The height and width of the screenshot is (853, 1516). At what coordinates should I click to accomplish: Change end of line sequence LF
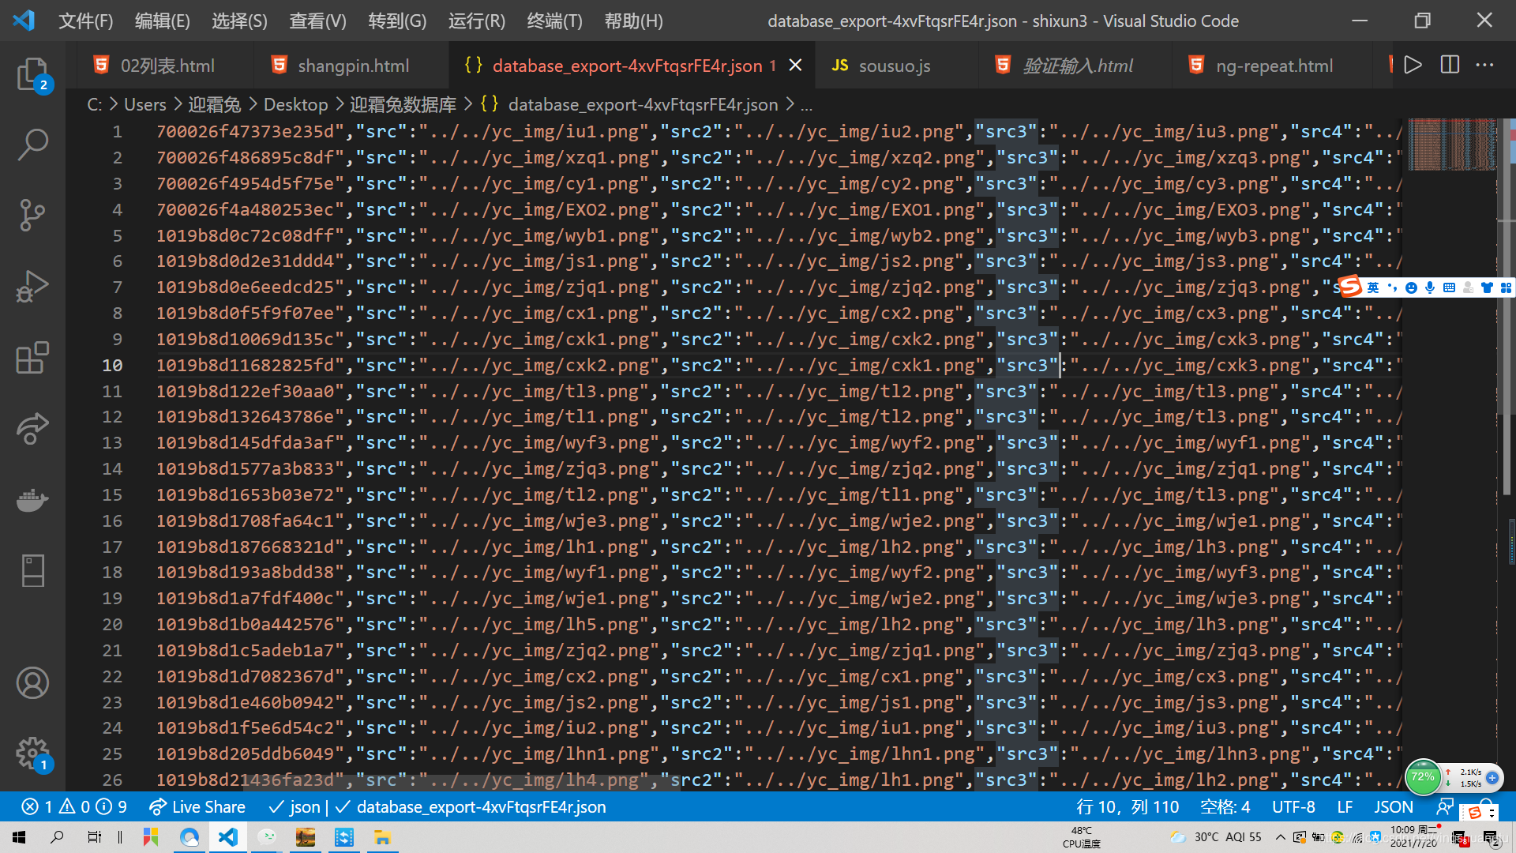point(1345,806)
